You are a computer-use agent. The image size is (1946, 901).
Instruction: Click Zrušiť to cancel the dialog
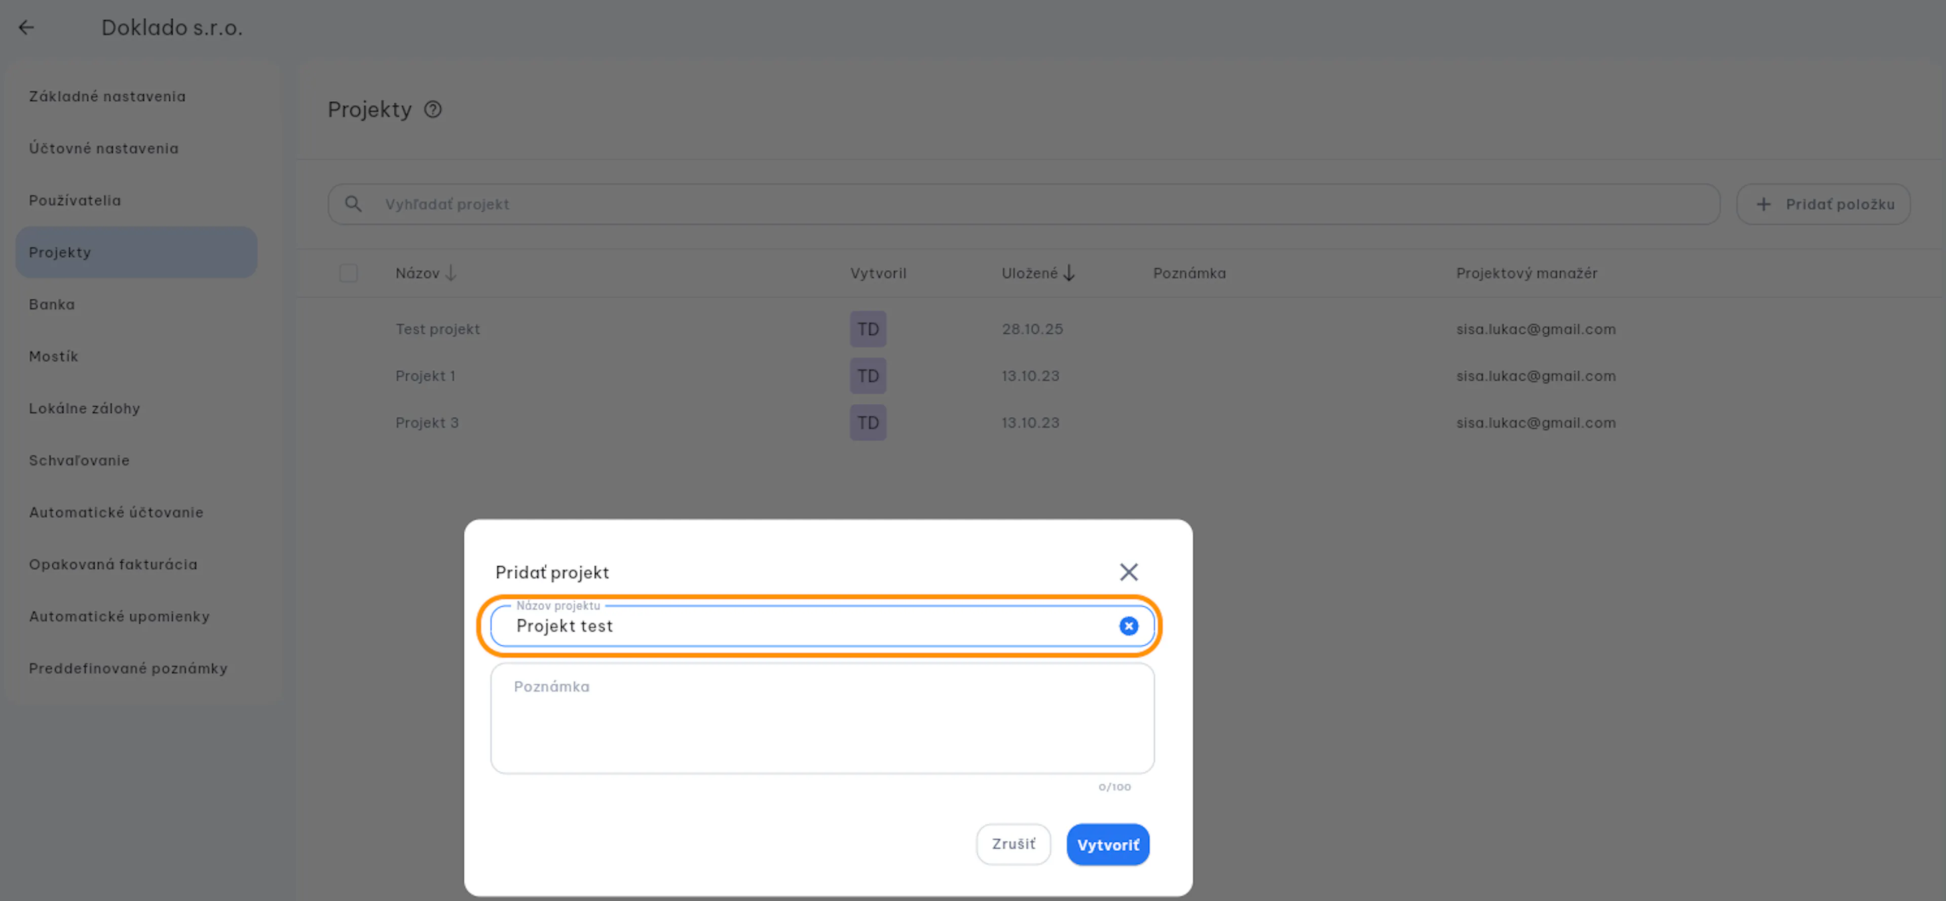[x=1013, y=844]
